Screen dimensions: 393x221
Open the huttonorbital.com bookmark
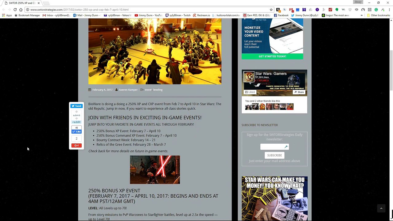[x=226, y=15]
